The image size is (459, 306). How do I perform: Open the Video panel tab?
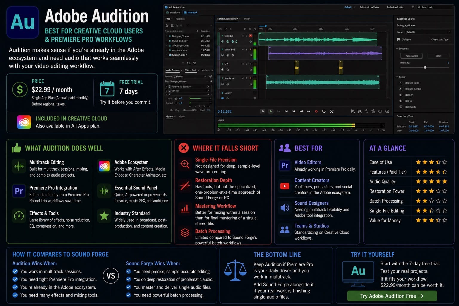[182, 117]
